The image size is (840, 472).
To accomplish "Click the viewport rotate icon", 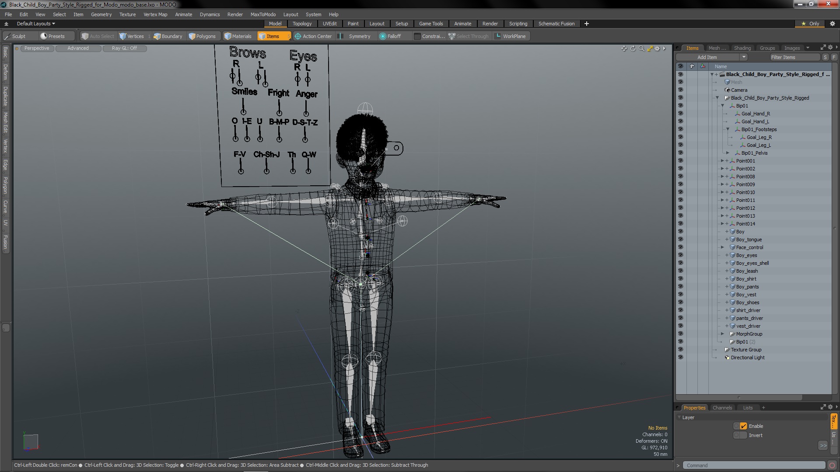I will pos(633,49).
